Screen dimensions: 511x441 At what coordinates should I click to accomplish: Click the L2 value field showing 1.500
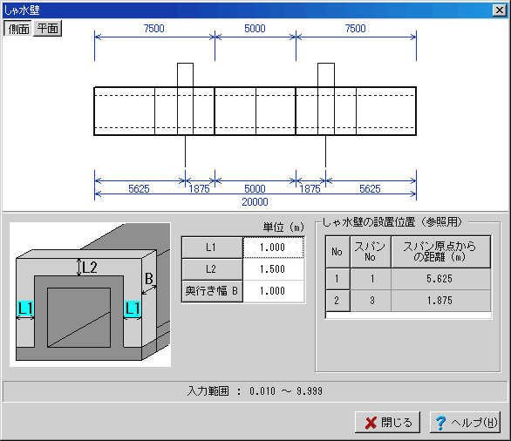click(273, 269)
